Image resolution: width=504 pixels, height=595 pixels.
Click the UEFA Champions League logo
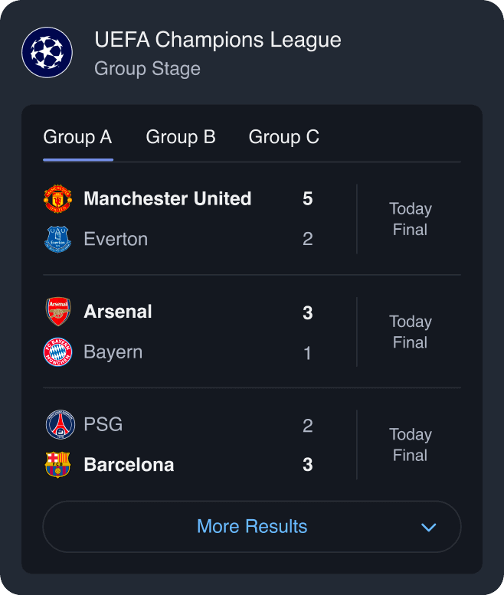47,52
